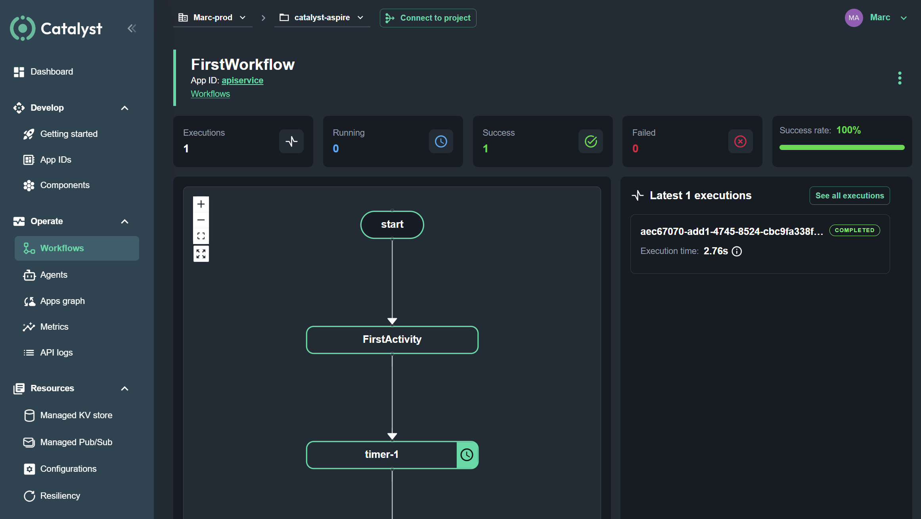Open the Managed Pub/Sub section
The width and height of the screenshot is (921, 519).
pyautogui.click(x=76, y=442)
